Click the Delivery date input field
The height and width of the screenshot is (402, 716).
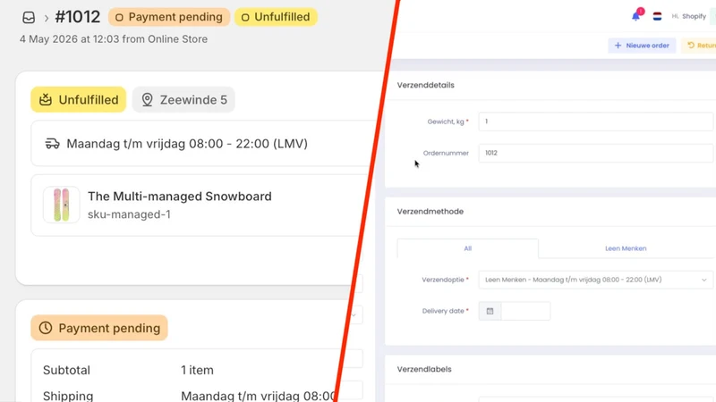525,311
